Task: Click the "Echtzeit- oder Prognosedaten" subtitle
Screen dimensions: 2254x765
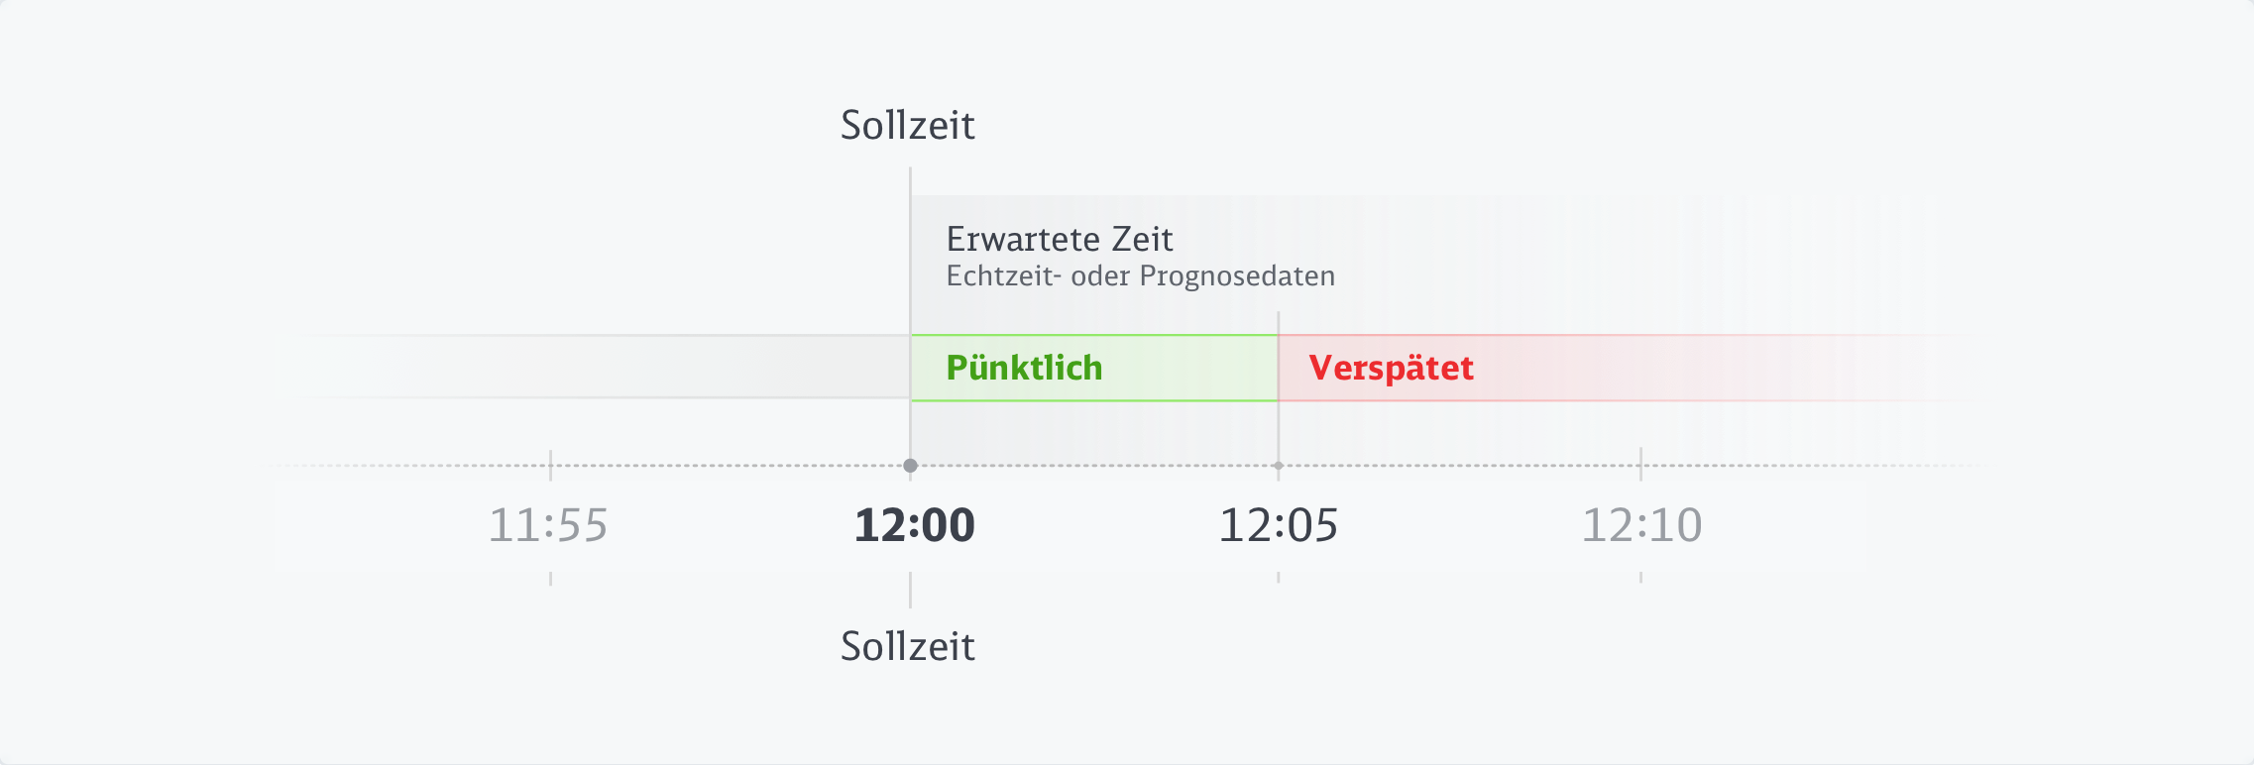Action: 1140,275
